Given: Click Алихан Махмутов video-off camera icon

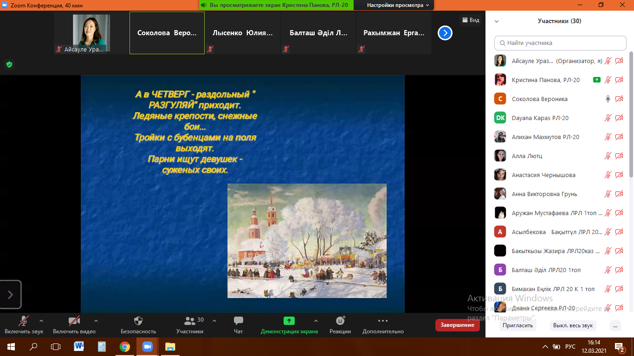Looking at the screenshot, I should click(x=619, y=137).
